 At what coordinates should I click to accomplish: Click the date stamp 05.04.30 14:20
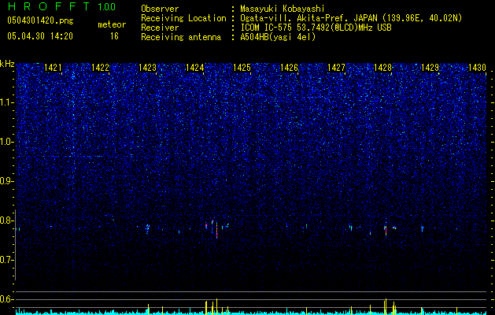40,36
